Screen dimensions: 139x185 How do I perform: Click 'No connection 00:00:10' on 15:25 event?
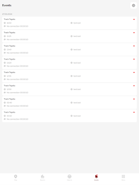click(x=17, y=39)
